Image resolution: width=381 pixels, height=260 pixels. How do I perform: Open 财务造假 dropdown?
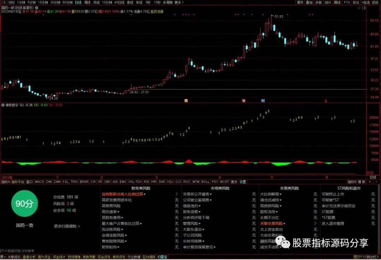pyautogui.click(x=199, y=212)
